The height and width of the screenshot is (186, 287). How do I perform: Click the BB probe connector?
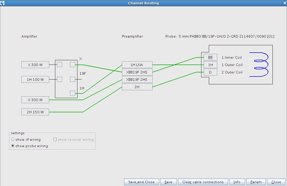coord(210,57)
